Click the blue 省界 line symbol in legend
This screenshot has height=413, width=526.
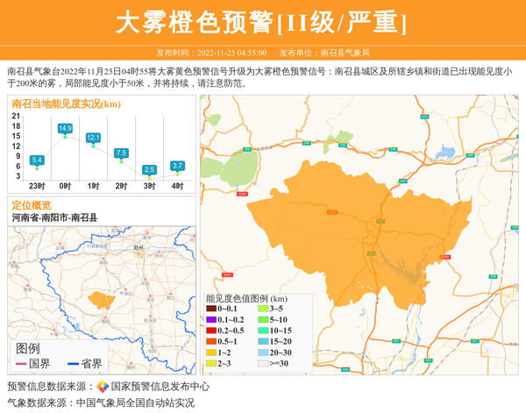coord(71,364)
